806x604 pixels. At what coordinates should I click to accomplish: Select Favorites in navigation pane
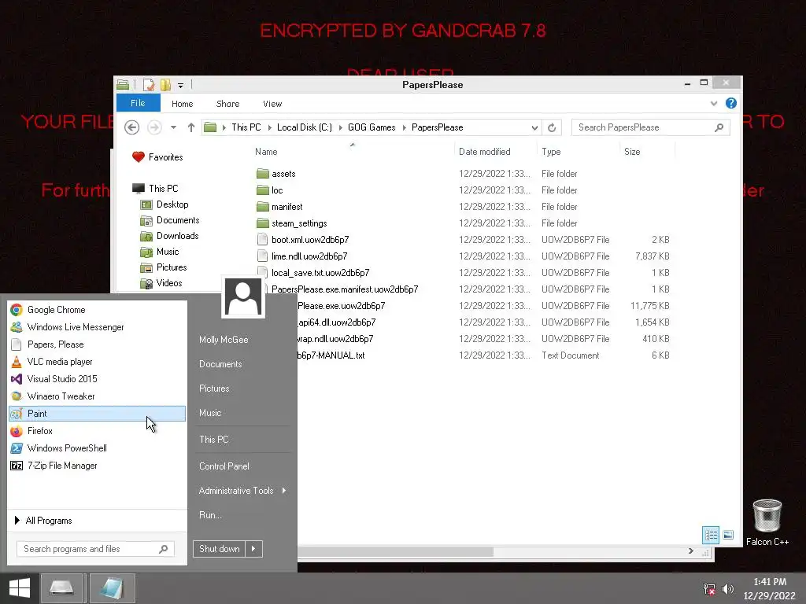click(157, 157)
